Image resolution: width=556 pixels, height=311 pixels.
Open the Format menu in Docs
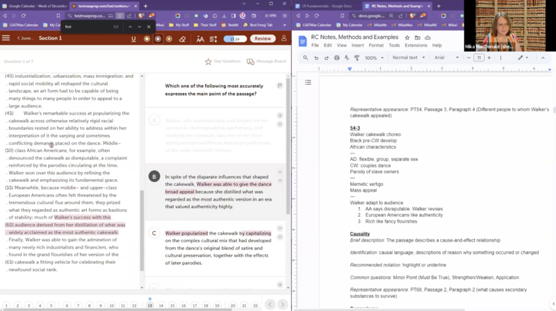(375, 45)
